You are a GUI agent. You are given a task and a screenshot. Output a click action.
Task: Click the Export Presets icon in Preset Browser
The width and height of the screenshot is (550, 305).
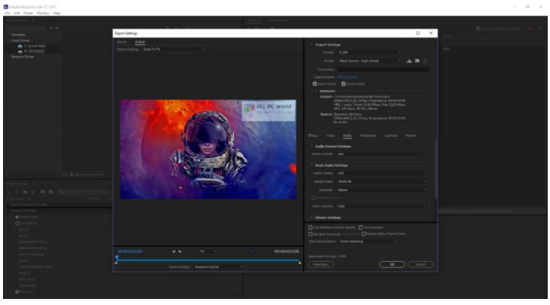(51, 192)
